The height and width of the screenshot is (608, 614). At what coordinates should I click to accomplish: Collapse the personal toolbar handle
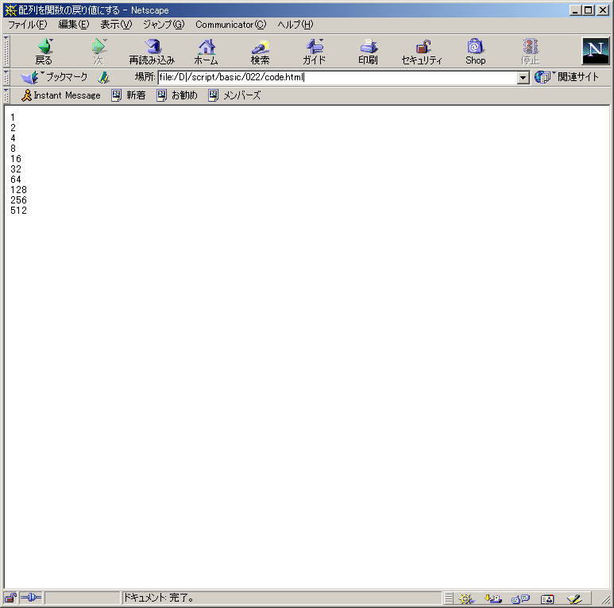click(x=6, y=95)
